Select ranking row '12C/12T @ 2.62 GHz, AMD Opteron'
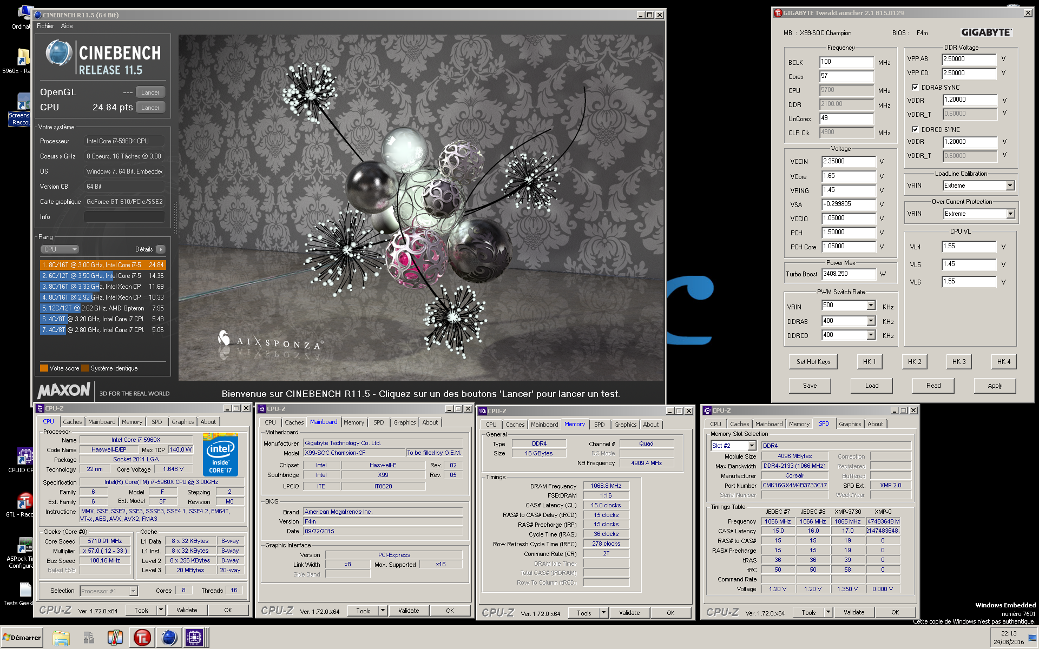This screenshot has width=1039, height=649. 103,308
